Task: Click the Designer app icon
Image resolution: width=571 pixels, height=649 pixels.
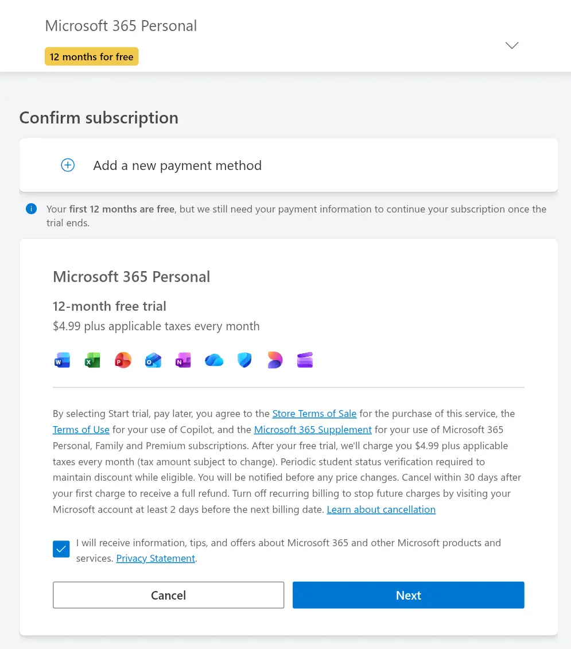Action: point(274,360)
